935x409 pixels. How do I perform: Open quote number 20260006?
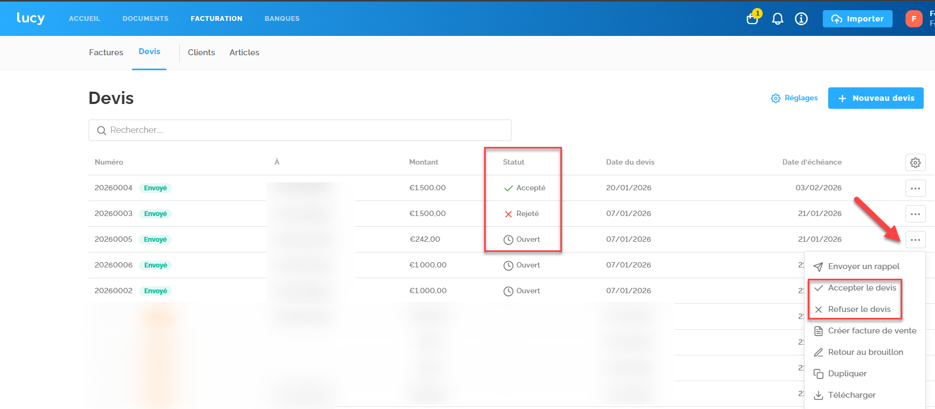coord(113,265)
